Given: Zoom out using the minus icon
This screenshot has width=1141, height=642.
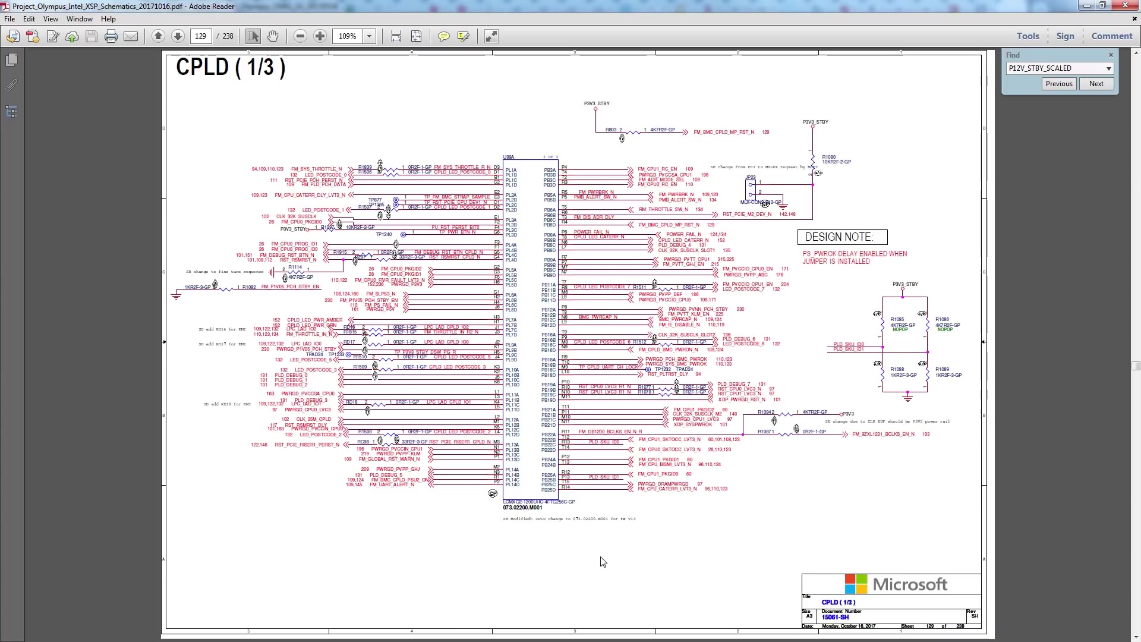Looking at the screenshot, I should [x=300, y=36].
